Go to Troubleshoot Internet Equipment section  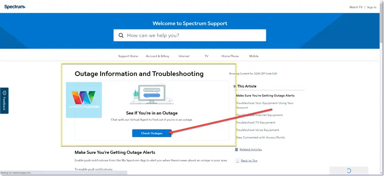click(259, 115)
